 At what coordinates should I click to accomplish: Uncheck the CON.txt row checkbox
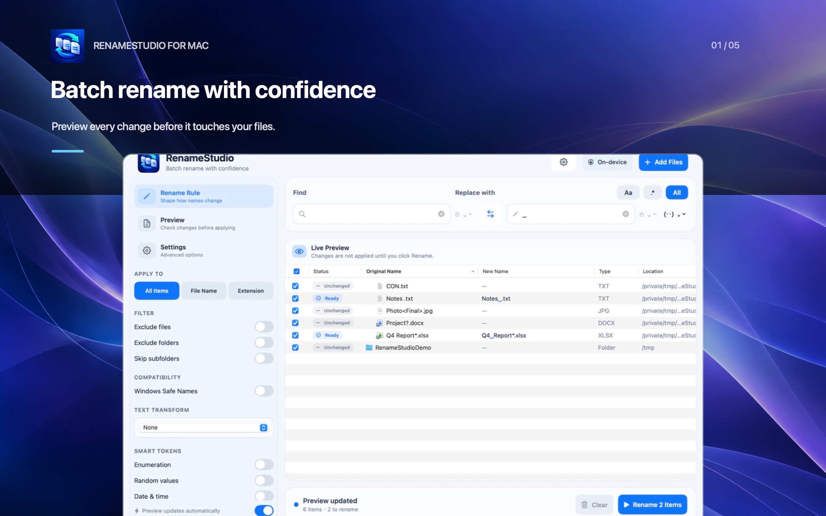(x=295, y=286)
